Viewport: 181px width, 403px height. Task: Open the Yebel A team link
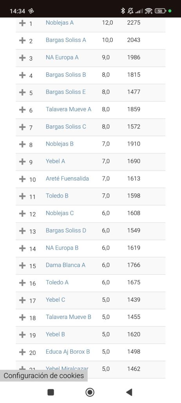55,161
